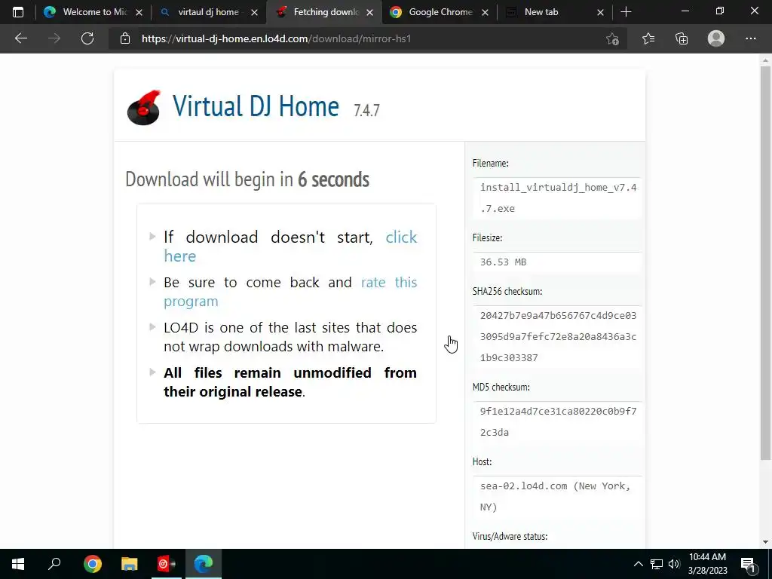Add this page to favorites

(612, 39)
